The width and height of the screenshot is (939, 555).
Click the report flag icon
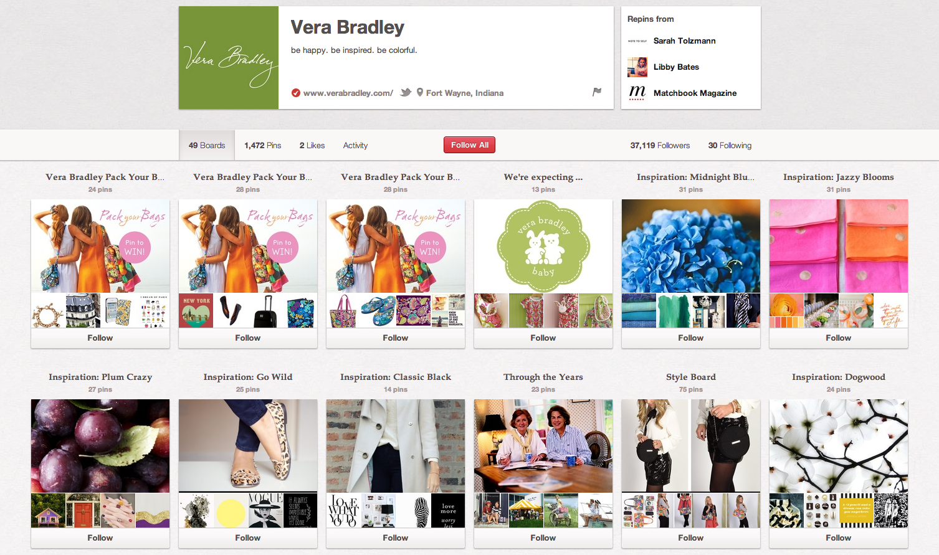pyautogui.click(x=597, y=92)
